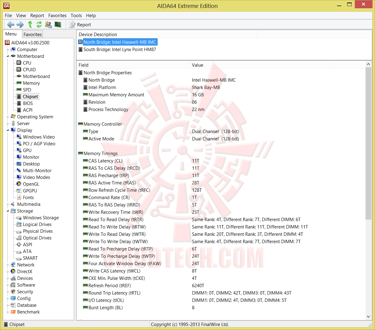Open the users manager toolbar icon
The image size is (375, 330).
[x=48, y=24]
